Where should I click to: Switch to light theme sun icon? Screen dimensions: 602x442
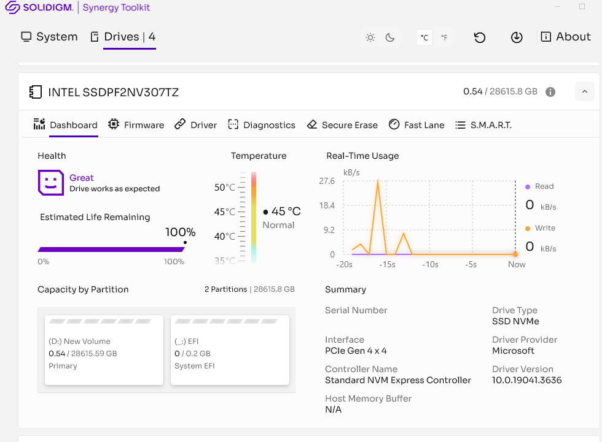tap(370, 37)
